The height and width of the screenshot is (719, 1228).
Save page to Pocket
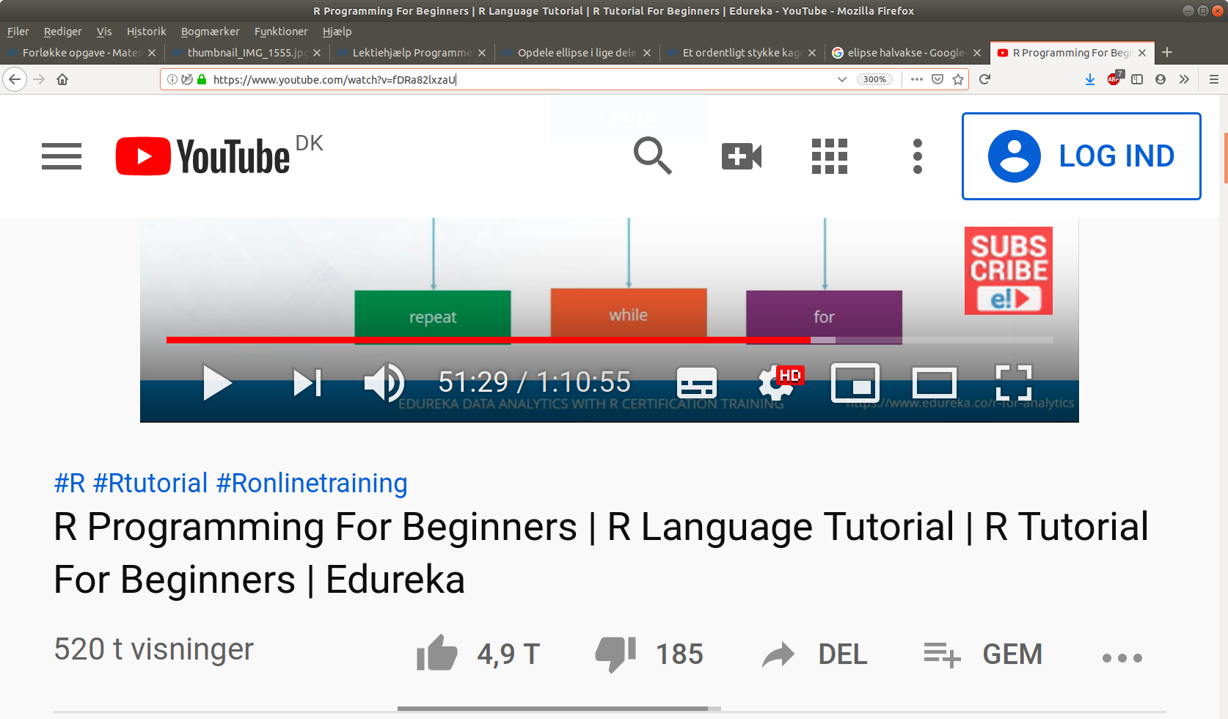(x=938, y=79)
